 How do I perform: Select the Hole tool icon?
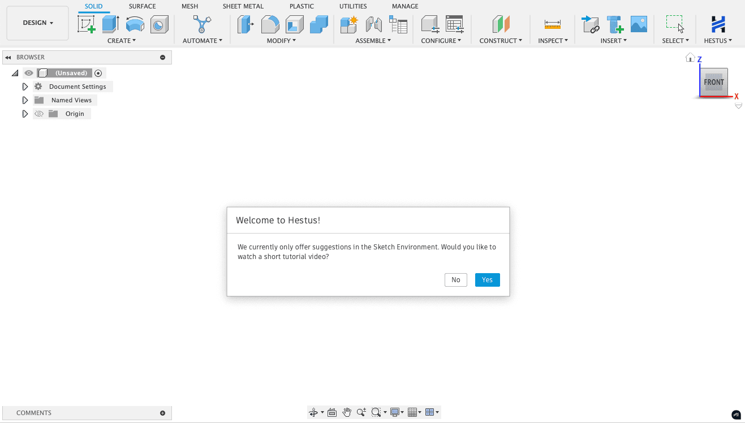point(160,24)
